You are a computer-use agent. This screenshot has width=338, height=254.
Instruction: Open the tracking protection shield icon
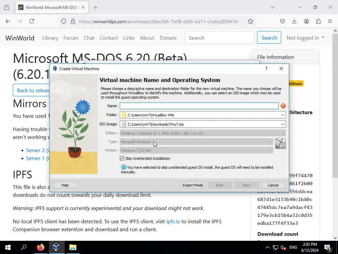pos(64,21)
